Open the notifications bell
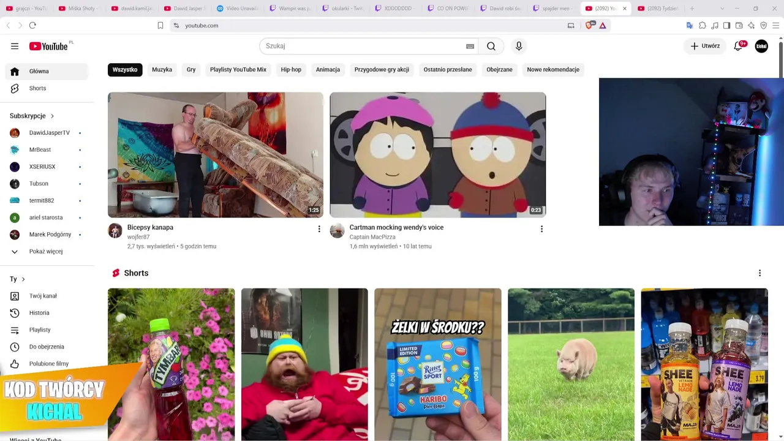784x441 pixels. [x=738, y=46]
